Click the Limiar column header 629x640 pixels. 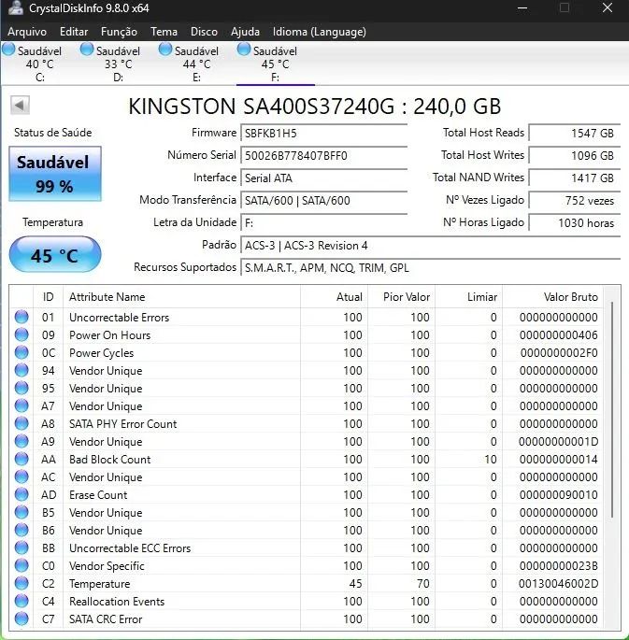click(468, 297)
